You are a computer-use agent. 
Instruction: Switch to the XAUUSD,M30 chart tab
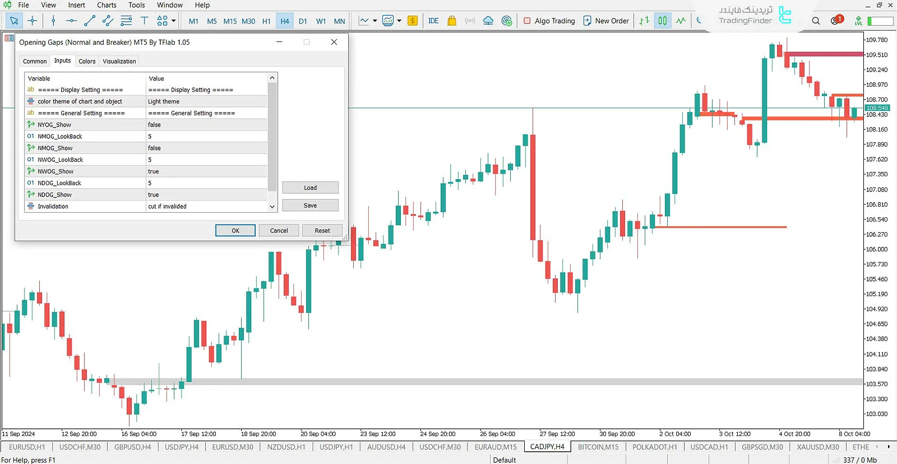(818, 447)
